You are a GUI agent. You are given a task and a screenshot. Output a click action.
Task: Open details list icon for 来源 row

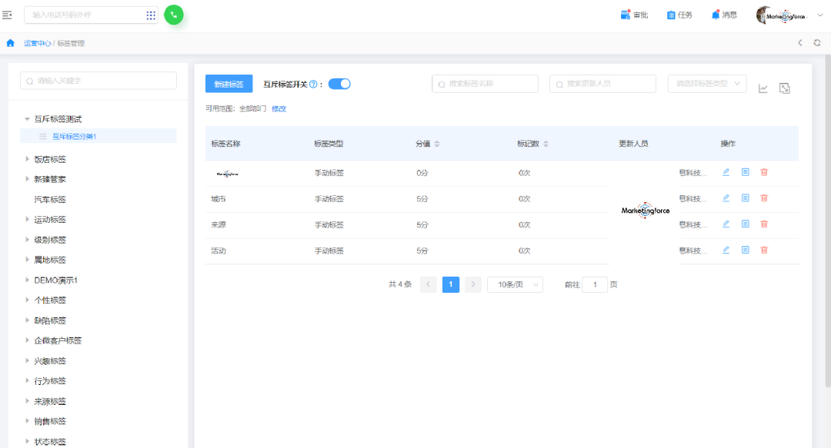point(745,224)
